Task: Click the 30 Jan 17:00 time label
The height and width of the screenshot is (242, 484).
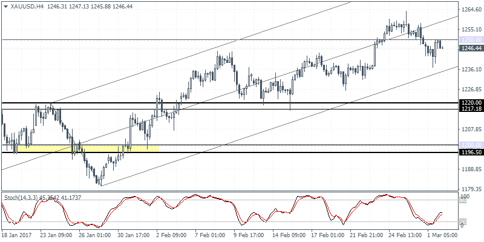Action: [134, 235]
